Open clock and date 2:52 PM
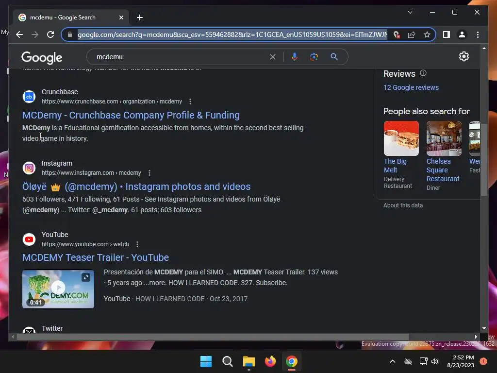The height and width of the screenshot is (373, 497). tap(460, 361)
